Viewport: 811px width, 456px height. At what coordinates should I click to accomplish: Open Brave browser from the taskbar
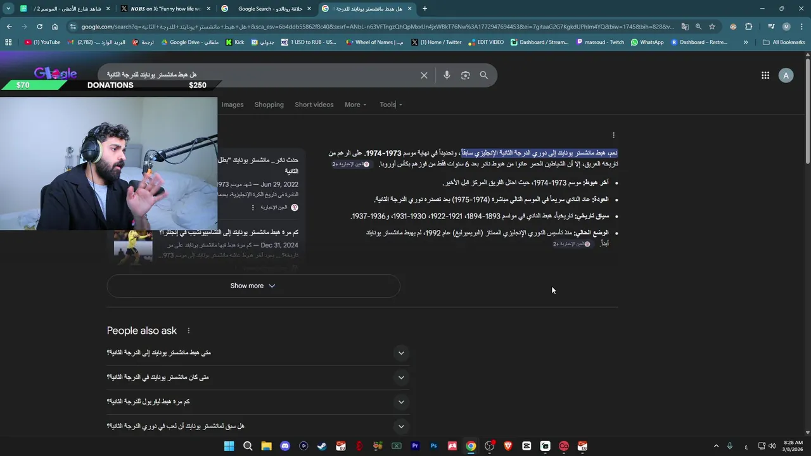coord(508,446)
